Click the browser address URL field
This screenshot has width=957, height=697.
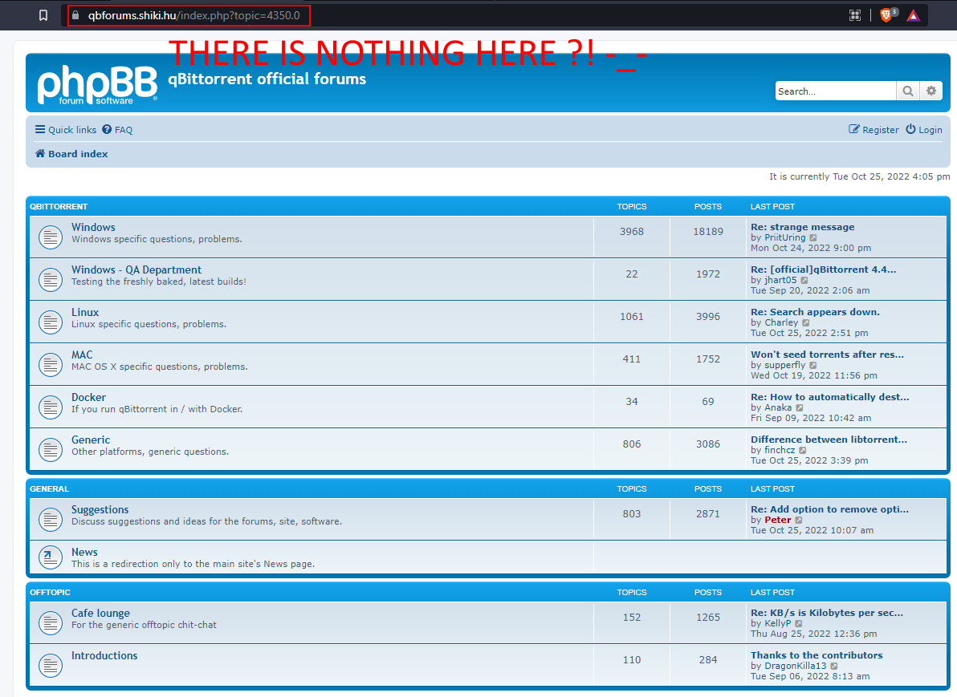click(x=194, y=15)
